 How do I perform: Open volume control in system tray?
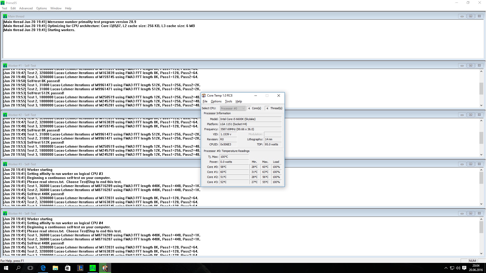pyautogui.click(x=458, y=268)
